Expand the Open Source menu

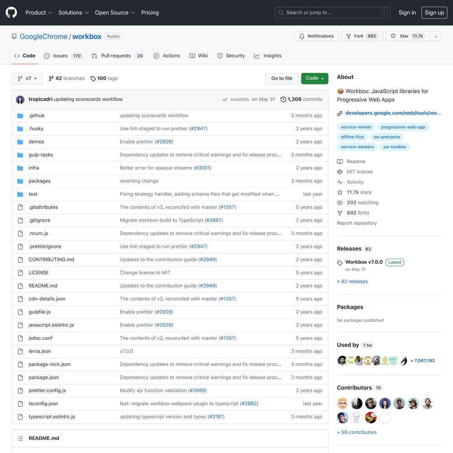click(115, 12)
